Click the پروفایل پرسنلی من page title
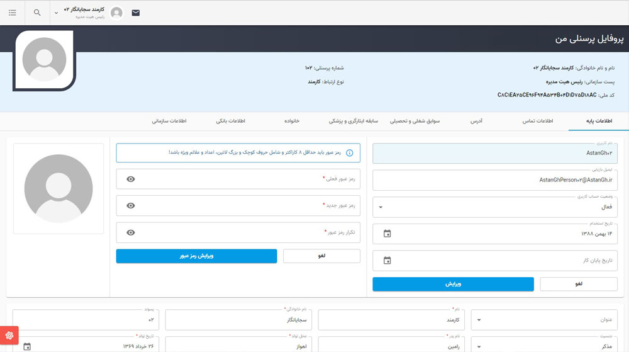 589,39
